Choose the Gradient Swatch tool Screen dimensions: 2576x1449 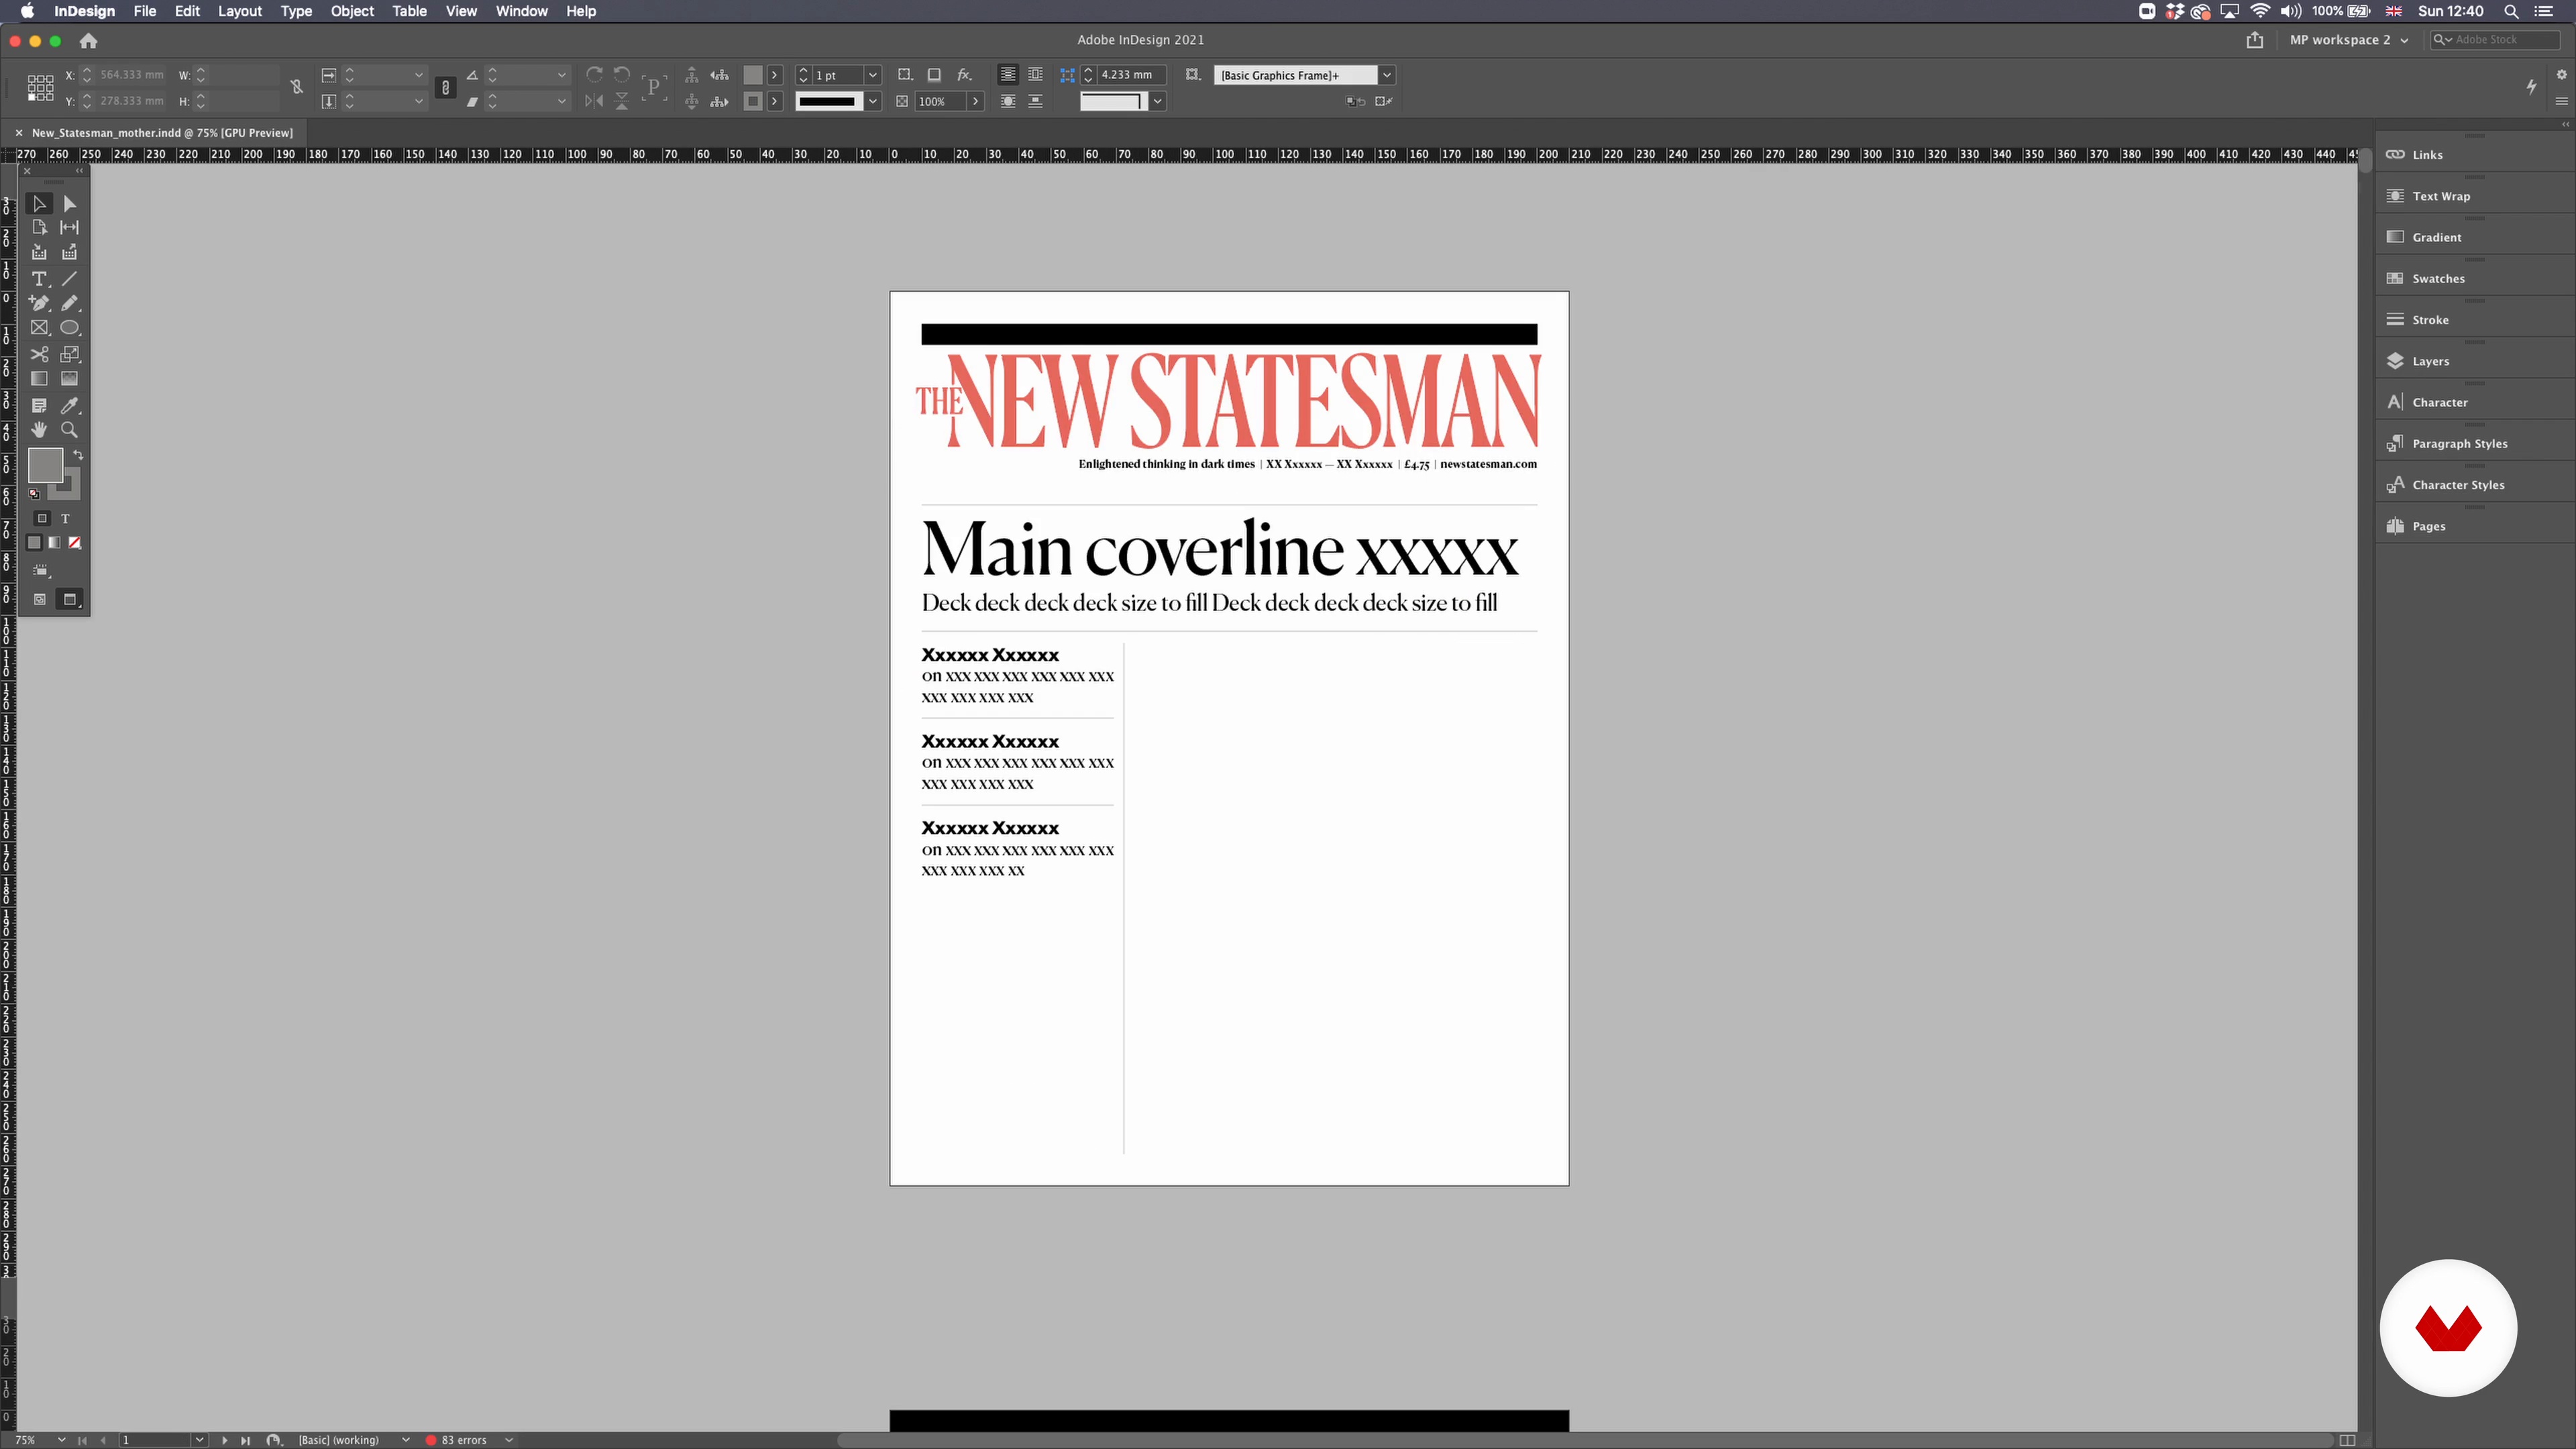click(39, 379)
